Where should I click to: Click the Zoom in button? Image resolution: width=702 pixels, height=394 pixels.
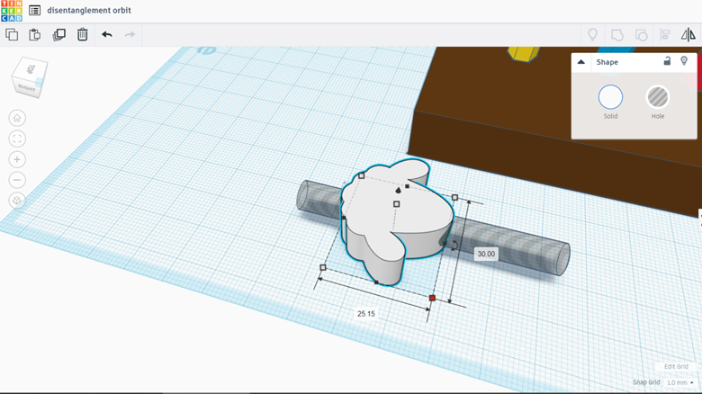click(x=17, y=159)
